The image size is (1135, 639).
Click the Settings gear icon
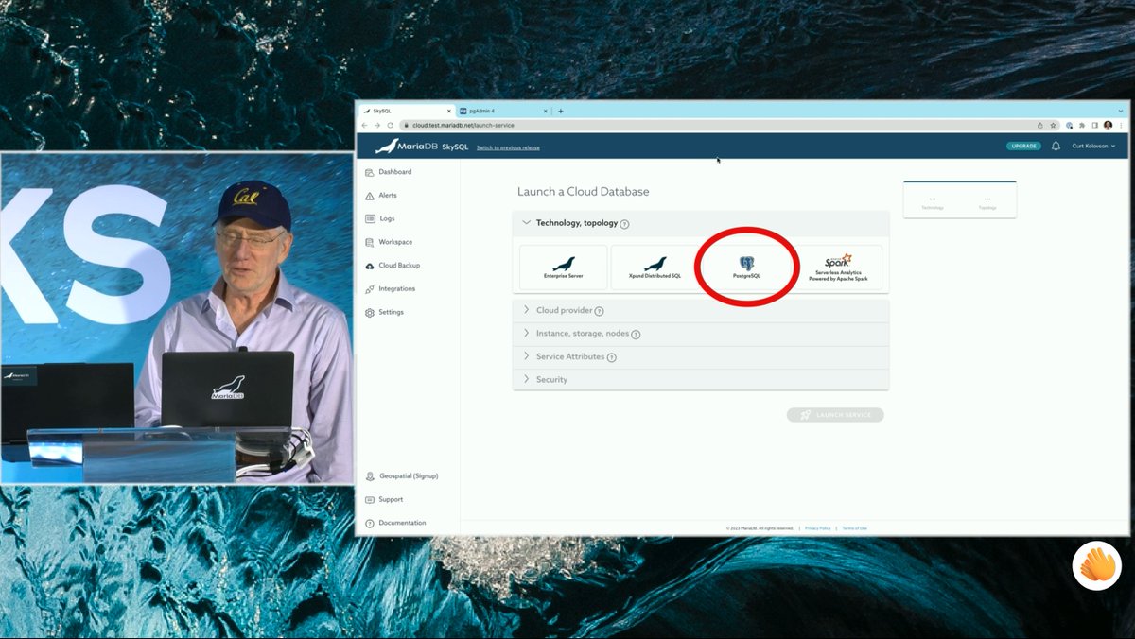tap(370, 312)
